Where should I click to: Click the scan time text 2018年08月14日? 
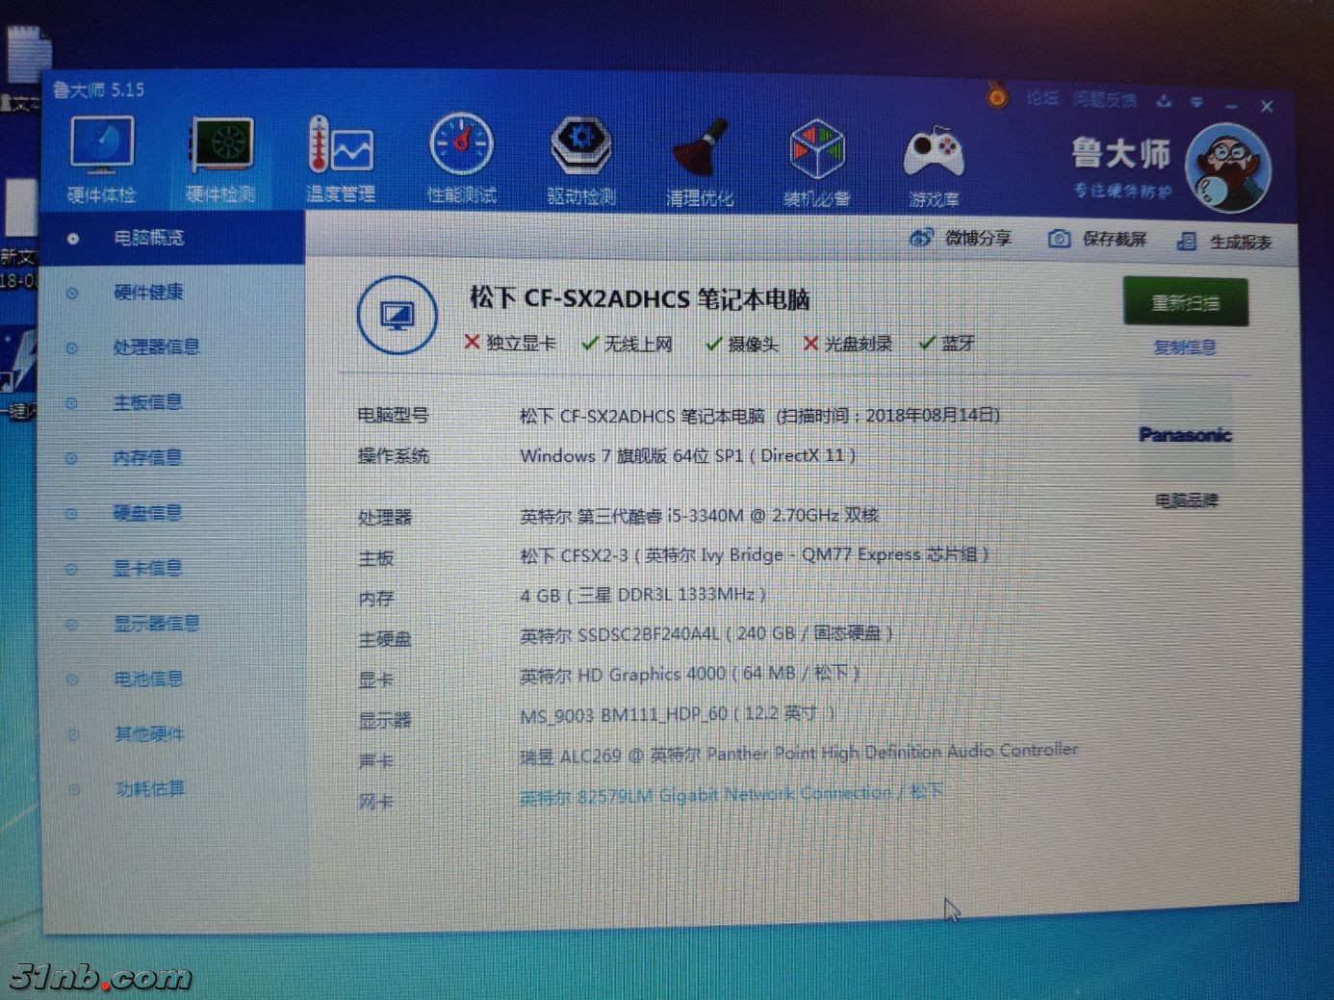coord(930,415)
